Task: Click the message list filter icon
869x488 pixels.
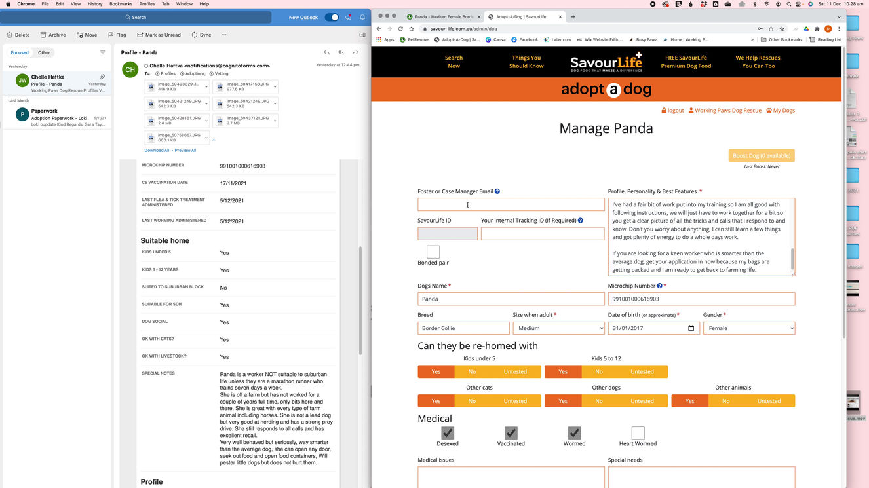Action: click(x=103, y=52)
